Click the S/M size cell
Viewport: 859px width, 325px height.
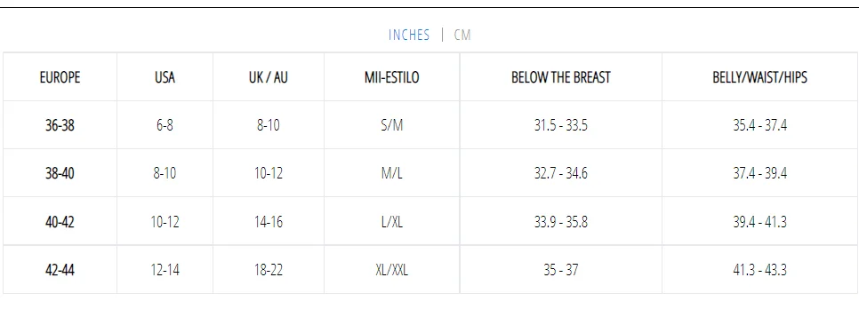(x=391, y=125)
